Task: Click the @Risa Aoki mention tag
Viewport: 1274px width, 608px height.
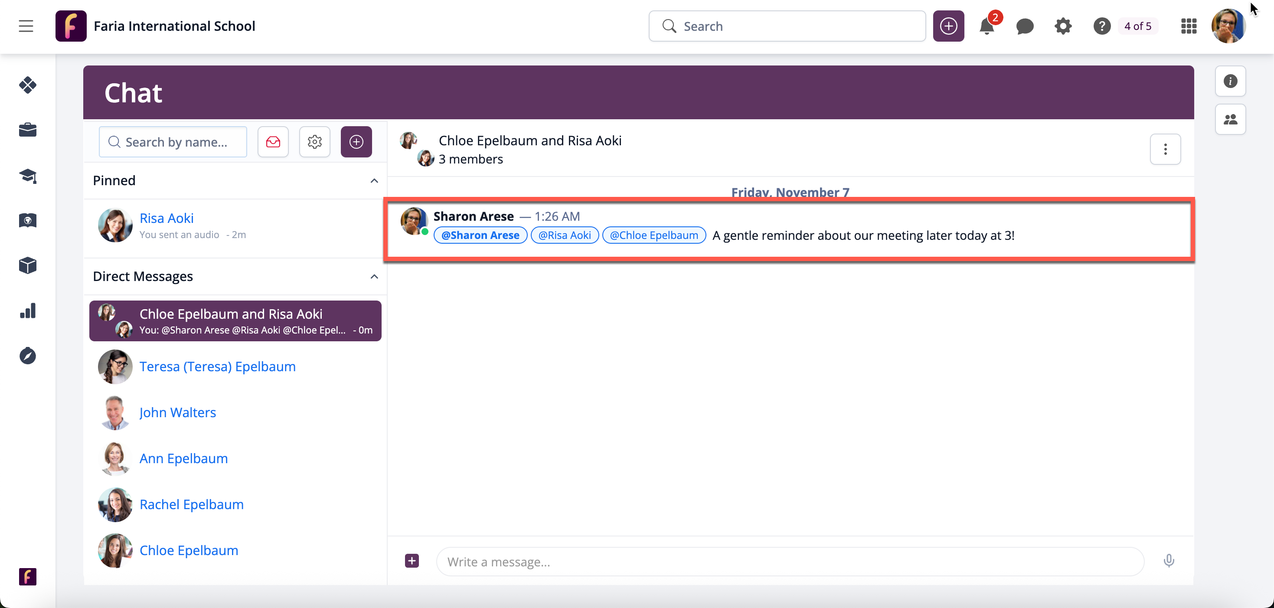Action: click(x=564, y=235)
